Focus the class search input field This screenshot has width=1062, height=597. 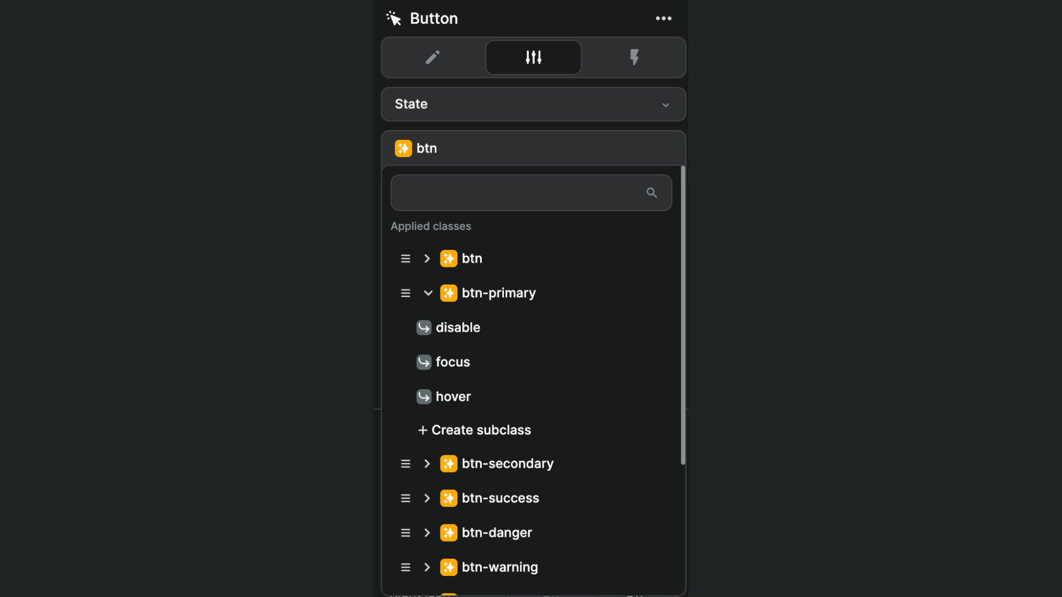[x=531, y=192]
